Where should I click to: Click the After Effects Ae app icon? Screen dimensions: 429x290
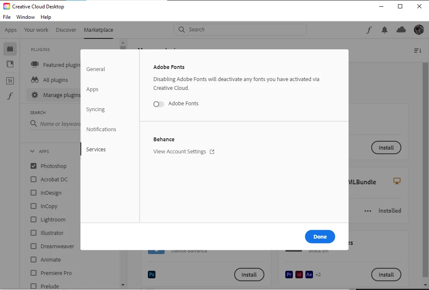[309, 275]
